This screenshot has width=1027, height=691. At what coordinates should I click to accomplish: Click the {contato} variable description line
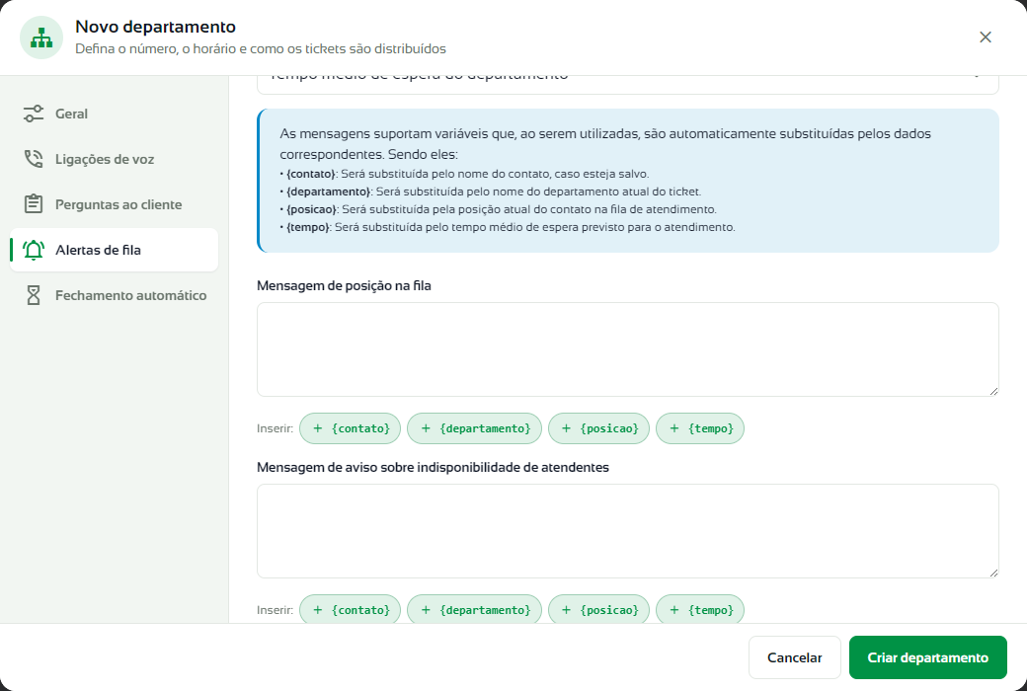pyautogui.click(x=464, y=174)
